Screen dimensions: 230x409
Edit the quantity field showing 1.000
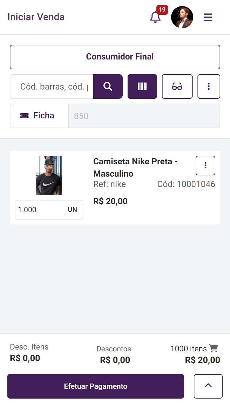tap(40, 210)
